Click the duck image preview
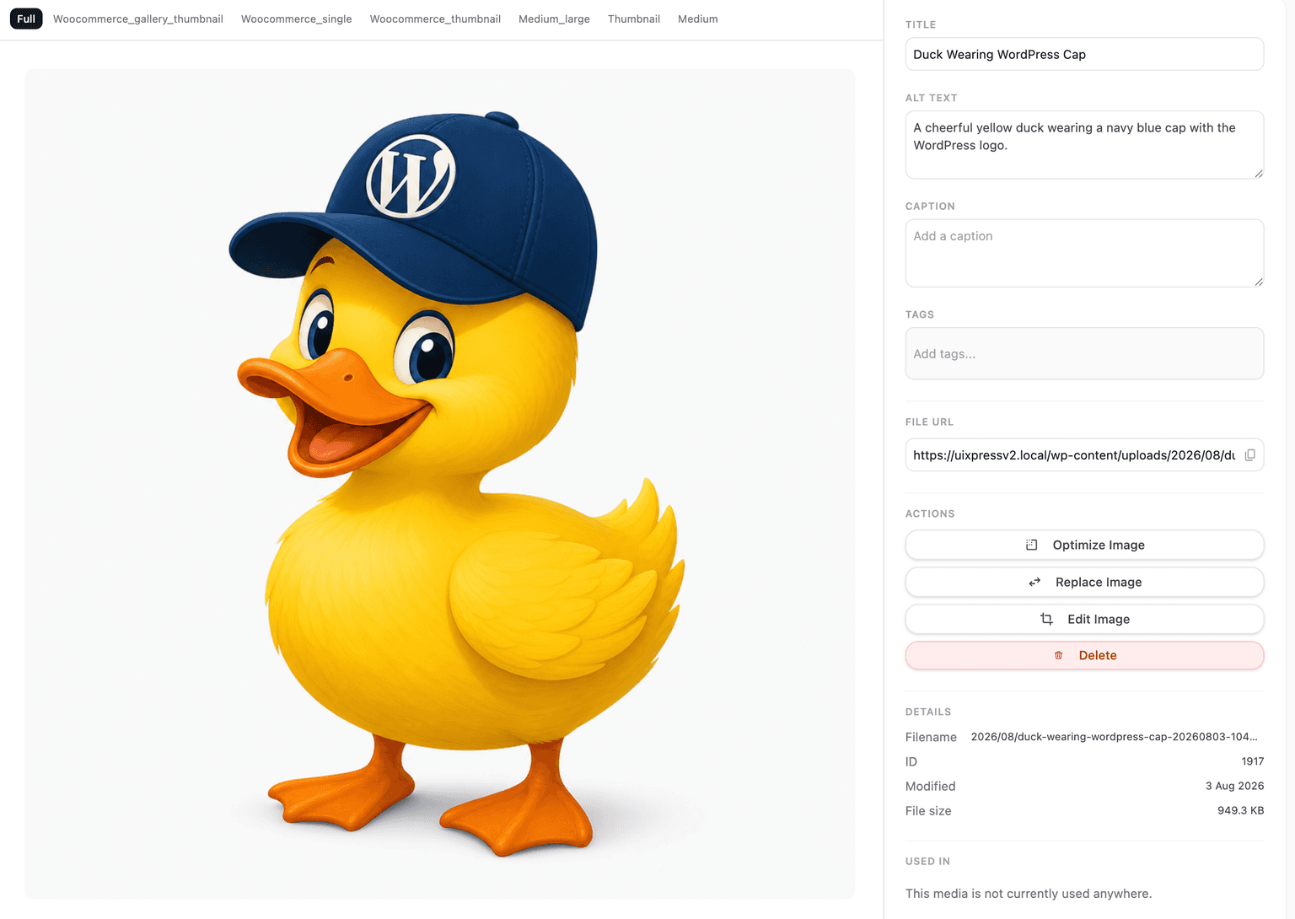Viewport: 1295px width, 919px height. 440,484
